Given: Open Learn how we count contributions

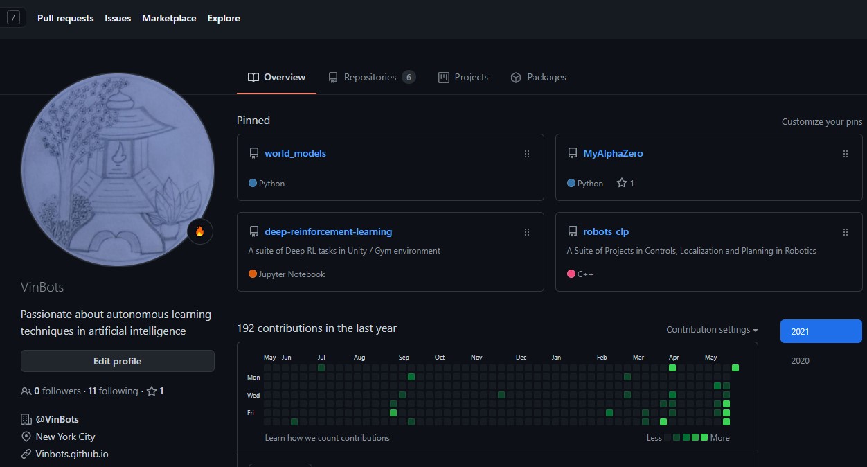Looking at the screenshot, I should [x=327, y=438].
